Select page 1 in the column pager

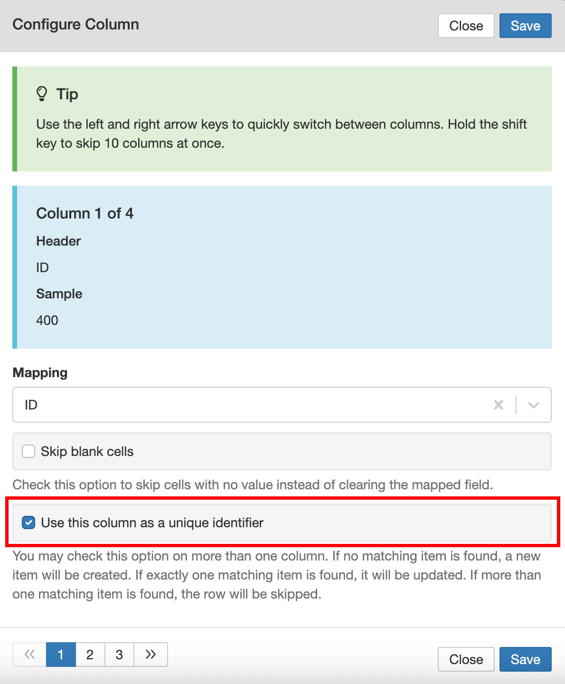click(61, 655)
